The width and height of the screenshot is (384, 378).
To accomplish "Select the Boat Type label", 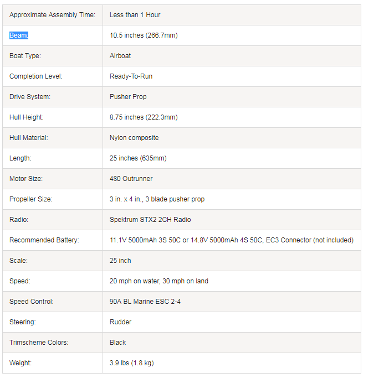I will coord(25,56).
